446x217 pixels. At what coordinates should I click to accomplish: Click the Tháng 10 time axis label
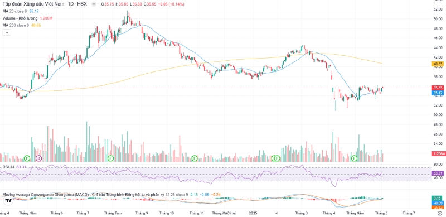click(x=167, y=213)
